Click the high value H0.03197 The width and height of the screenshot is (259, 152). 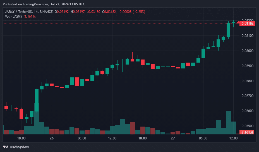coord(78,12)
